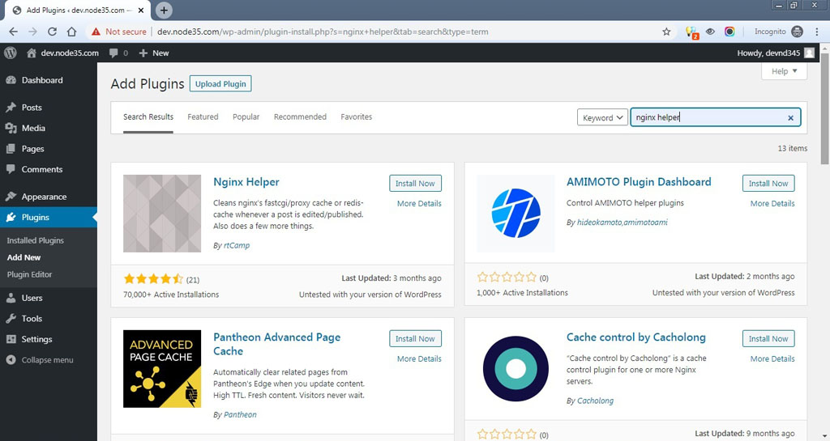Switch to Popular plugins tab
The height and width of the screenshot is (441, 830).
click(x=246, y=117)
